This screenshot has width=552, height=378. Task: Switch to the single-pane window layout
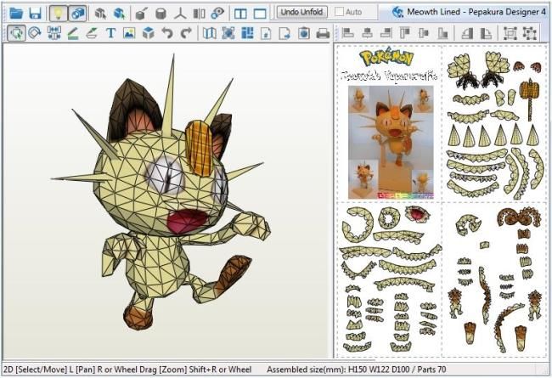[x=260, y=14]
